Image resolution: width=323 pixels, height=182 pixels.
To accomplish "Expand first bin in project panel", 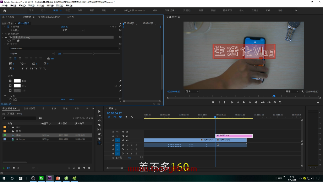I will tap(9, 127).
